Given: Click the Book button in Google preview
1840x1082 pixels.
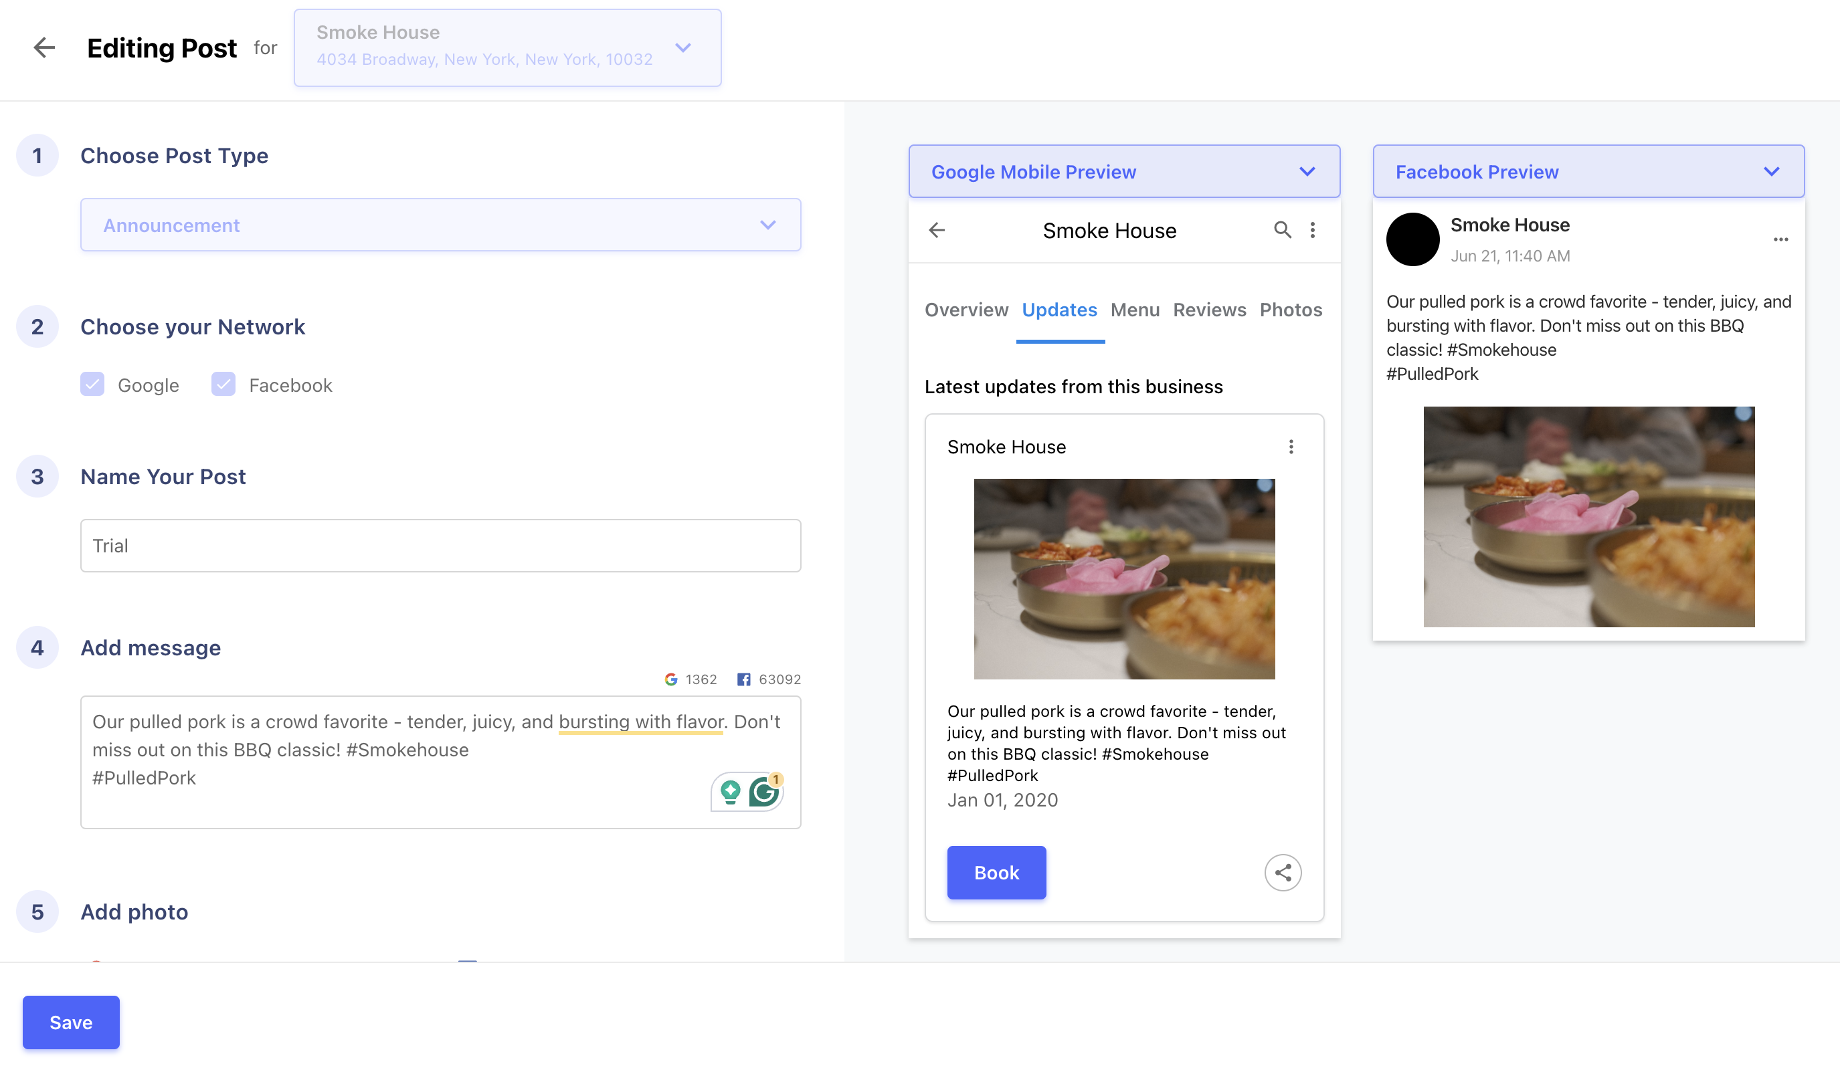Looking at the screenshot, I should click(997, 873).
